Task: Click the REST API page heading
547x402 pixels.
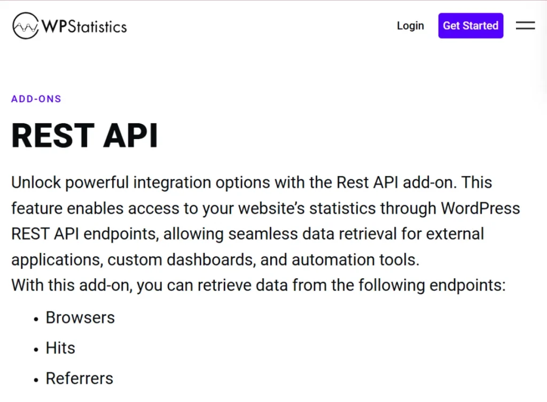Action: point(84,135)
